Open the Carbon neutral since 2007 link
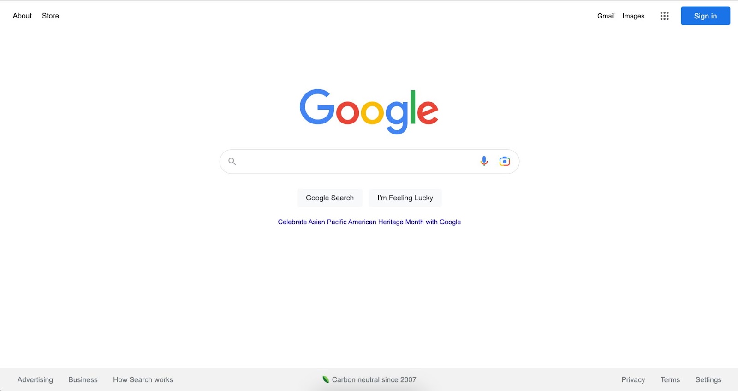738x391 pixels. point(374,380)
